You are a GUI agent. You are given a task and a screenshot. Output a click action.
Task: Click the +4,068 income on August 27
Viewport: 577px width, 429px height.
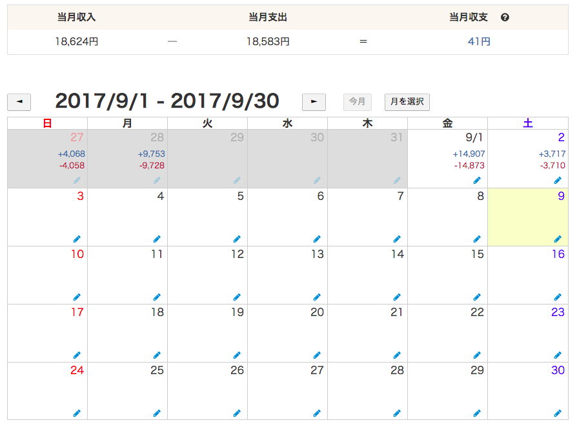(x=72, y=154)
